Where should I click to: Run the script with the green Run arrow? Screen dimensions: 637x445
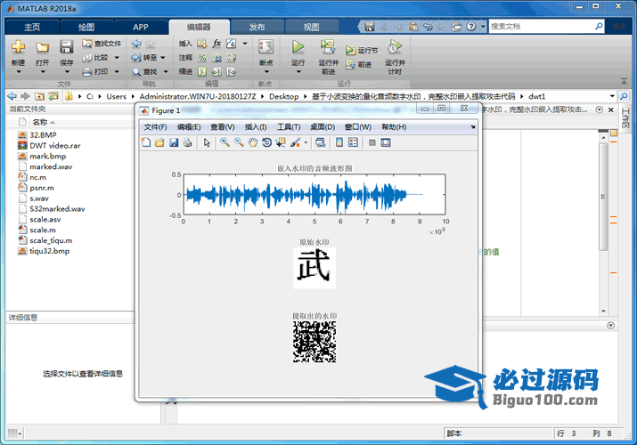point(298,47)
